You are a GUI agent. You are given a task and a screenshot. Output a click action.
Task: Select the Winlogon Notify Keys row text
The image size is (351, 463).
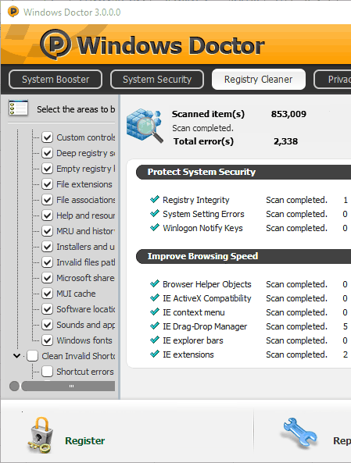pyautogui.click(x=202, y=228)
